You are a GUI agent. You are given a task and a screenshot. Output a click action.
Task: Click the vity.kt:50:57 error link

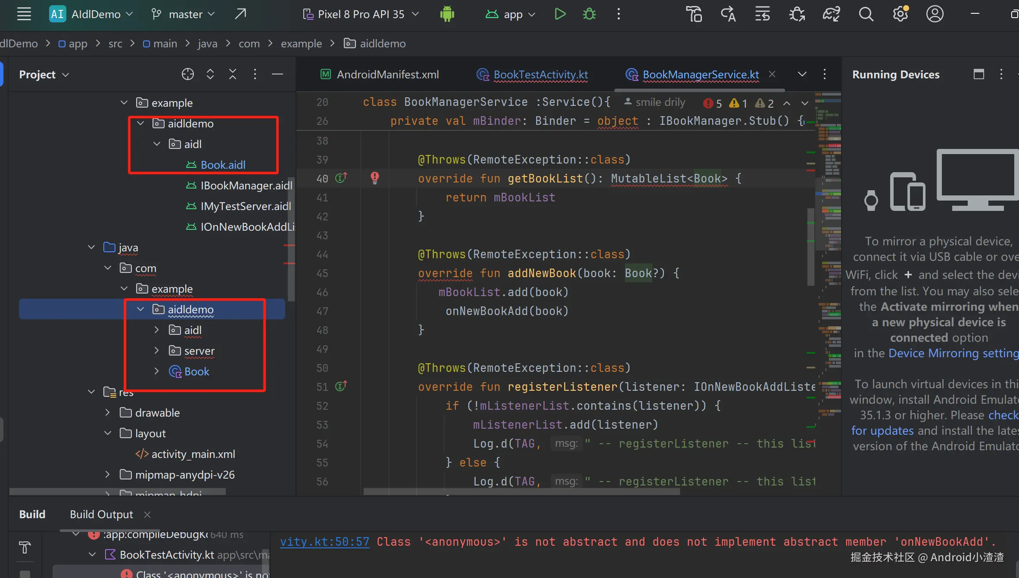324,542
